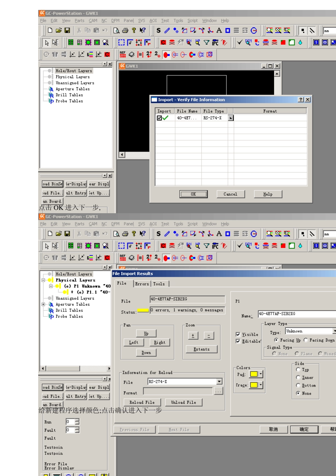Click the context help arrow icon in lower toolbar
The height and width of the screenshot is (476, 336).
[142, 234]
